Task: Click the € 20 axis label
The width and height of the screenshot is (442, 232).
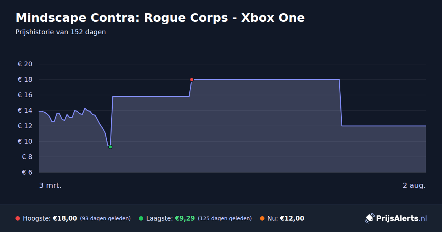Action: click(25, 64)
